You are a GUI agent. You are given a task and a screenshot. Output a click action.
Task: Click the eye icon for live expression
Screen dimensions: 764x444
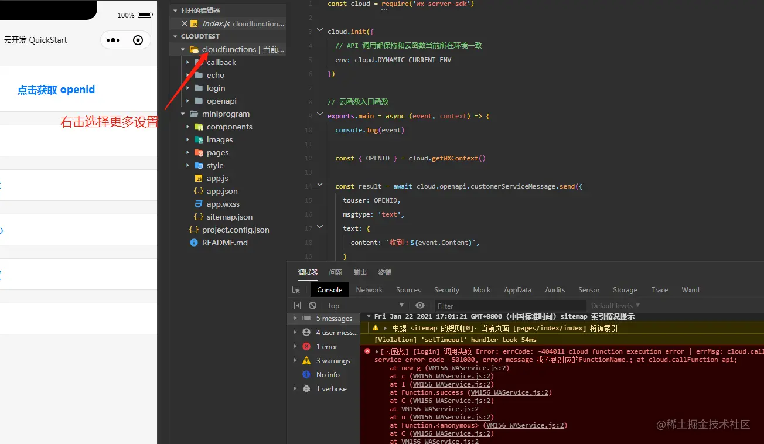pyautogui.click(x=419, y=305)
